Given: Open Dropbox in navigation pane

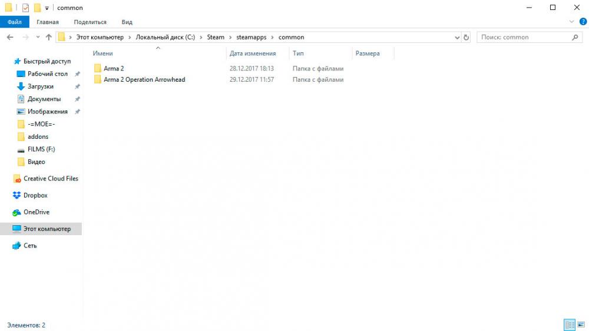Looking at the screenshot, I should point(35,195).
